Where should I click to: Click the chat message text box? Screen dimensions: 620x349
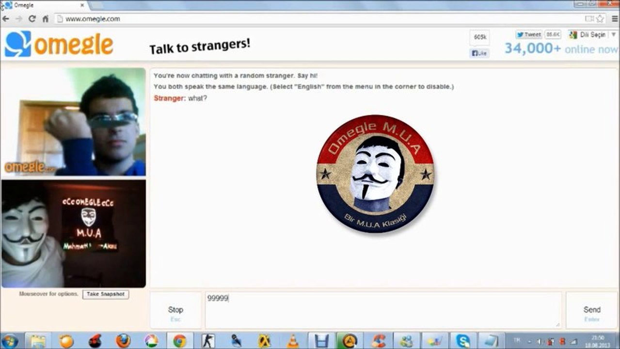pos(383,311)
